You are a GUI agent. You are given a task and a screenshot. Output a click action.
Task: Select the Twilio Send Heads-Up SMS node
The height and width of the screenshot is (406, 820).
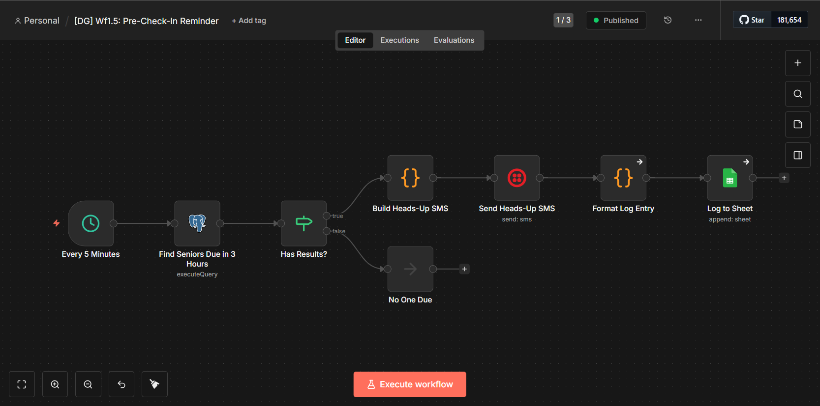516,178
